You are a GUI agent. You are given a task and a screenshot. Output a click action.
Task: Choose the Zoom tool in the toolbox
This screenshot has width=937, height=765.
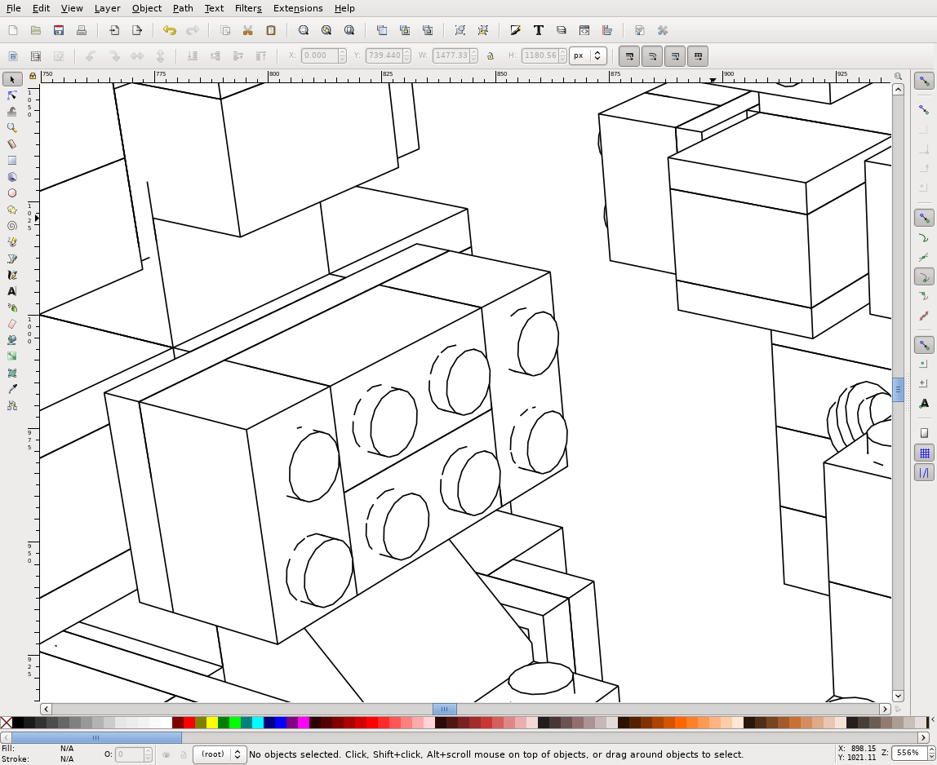(x=12, y=128)
